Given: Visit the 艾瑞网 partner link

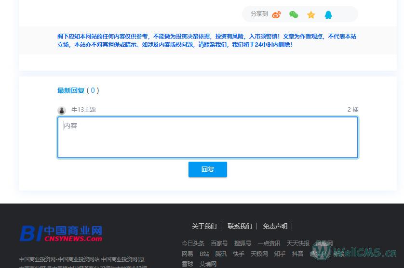Looking at the screenshot, I should pyautogui.click(x=208, y=264).
